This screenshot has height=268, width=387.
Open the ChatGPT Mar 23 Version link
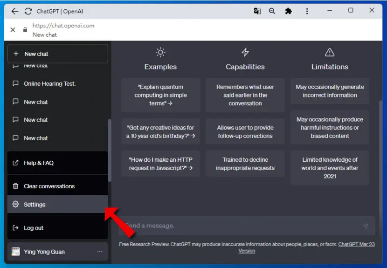pyautogui.click(x=306, y=247)
